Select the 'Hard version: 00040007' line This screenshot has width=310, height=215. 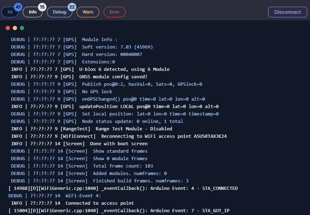77,55
